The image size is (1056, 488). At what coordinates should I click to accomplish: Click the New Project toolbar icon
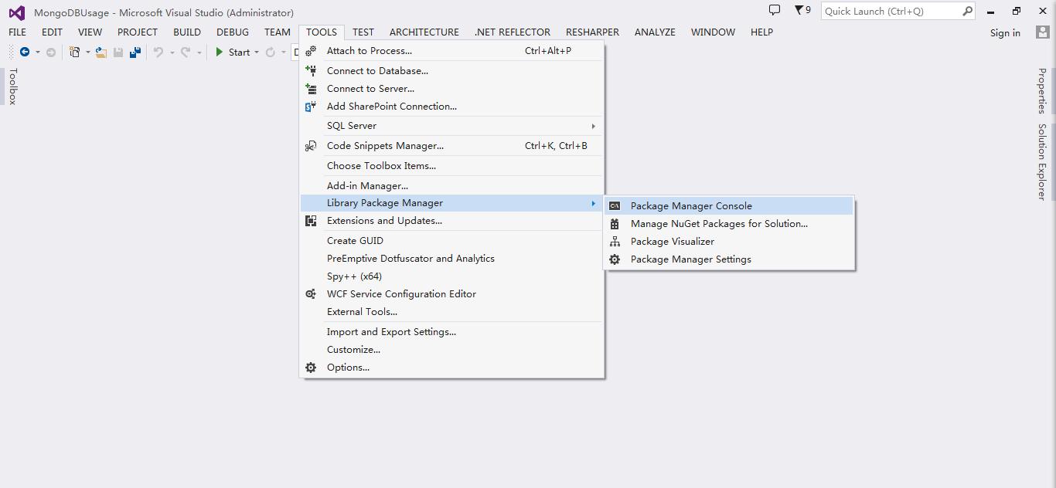75,52
